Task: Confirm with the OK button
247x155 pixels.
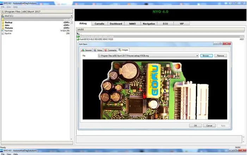Action: click(x=196, y=125)
